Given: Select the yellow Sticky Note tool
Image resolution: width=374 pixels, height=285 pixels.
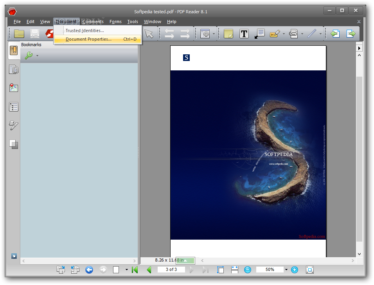Looking at the screenshot, I should pos(228,34).
